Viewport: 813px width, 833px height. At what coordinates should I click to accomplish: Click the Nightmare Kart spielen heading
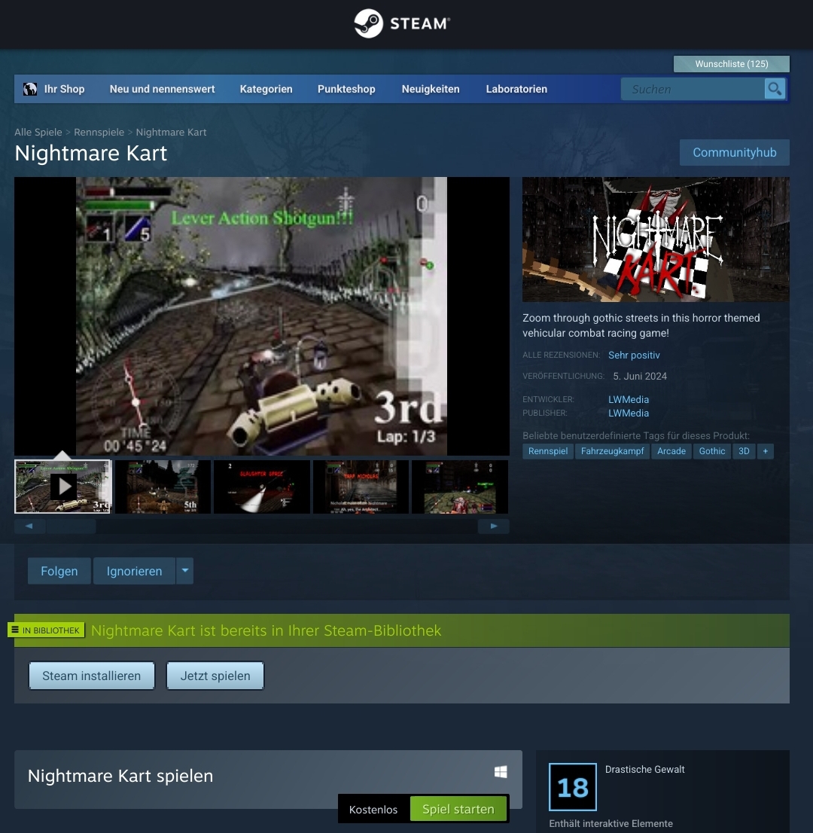pos(120,776)
